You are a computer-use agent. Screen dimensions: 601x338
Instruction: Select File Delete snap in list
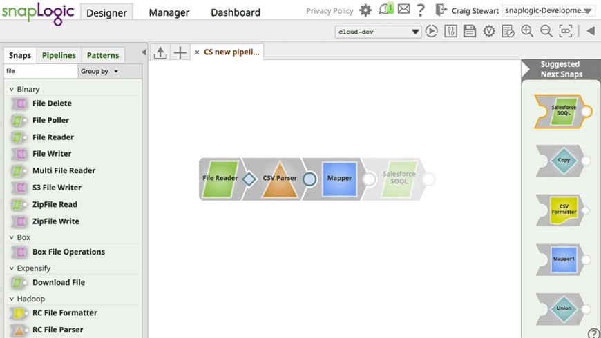(x=52, y=103)
